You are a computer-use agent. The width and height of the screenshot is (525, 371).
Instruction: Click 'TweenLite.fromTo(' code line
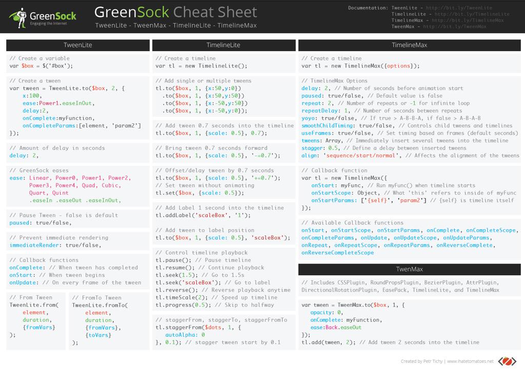coord(100,305)
